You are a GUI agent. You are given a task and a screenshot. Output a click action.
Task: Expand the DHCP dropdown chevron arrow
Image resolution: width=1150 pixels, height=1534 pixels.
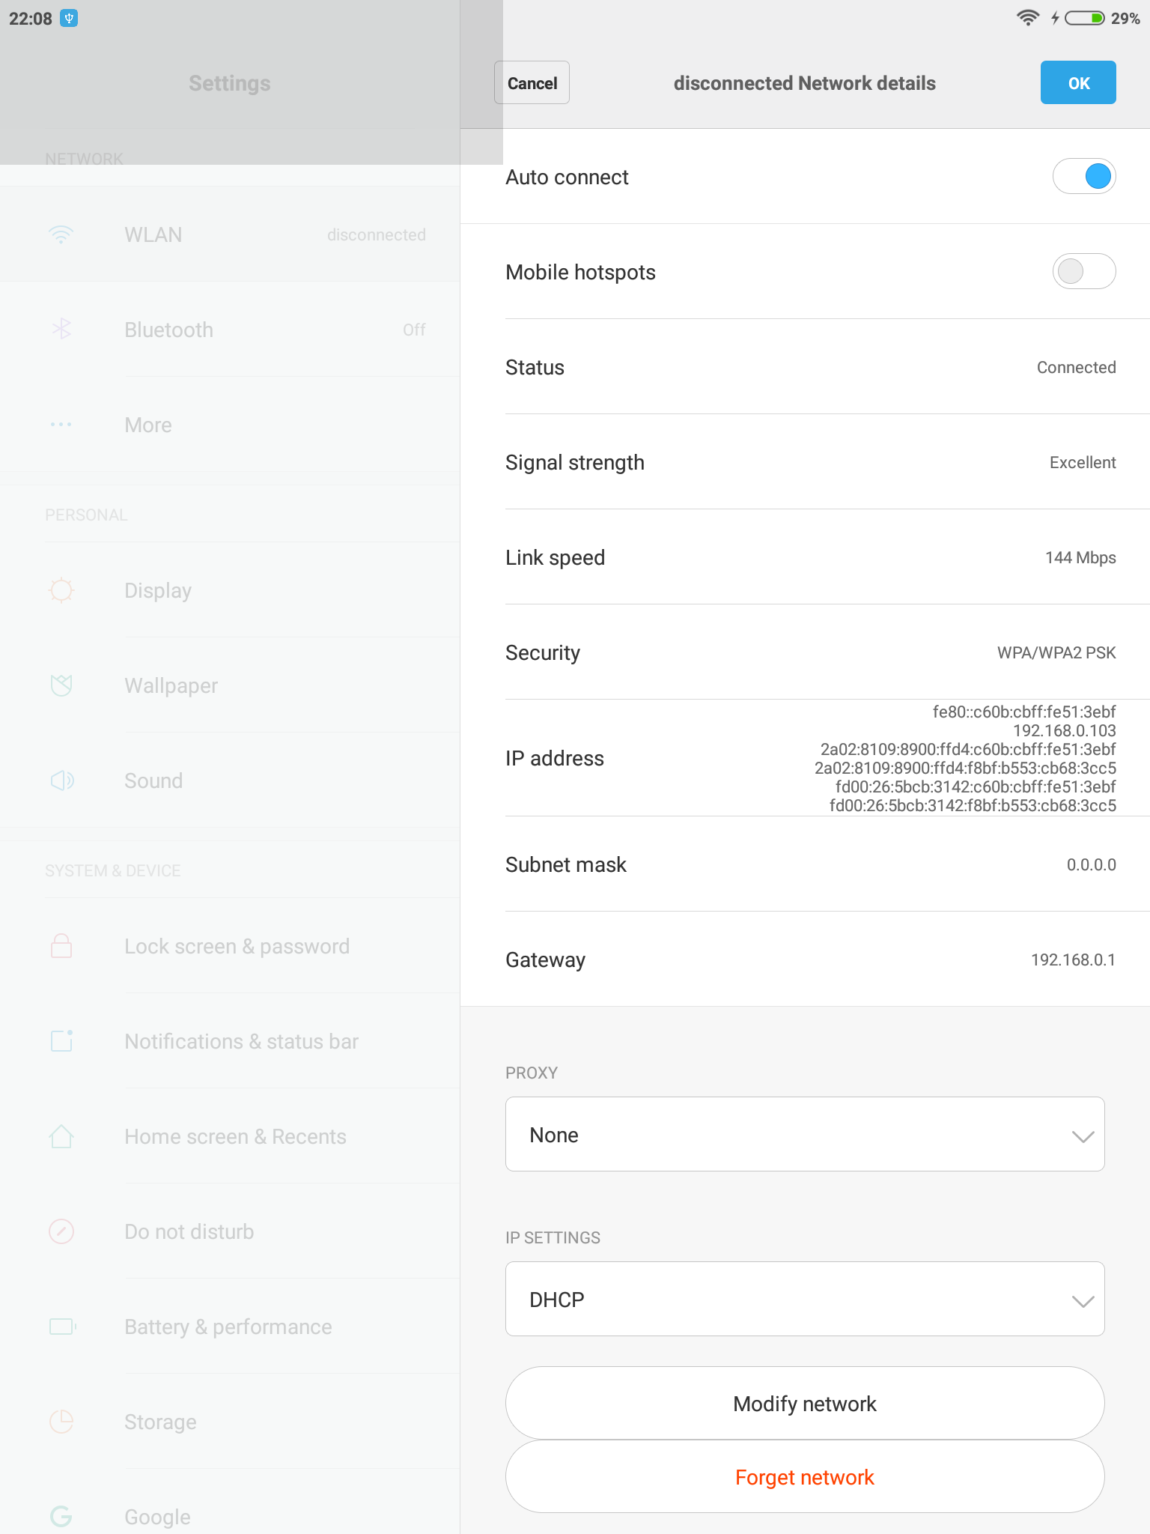tap(1083, 1301)
